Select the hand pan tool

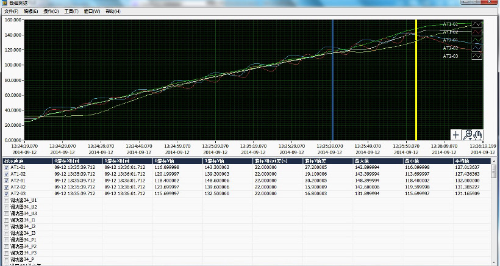(x=478, y=134)
